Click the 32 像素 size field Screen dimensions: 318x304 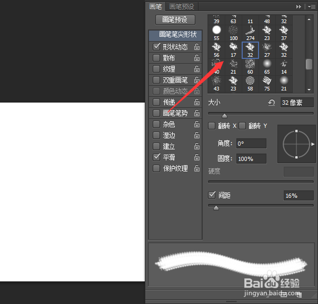pyautogui.click(x=297, y=103)
